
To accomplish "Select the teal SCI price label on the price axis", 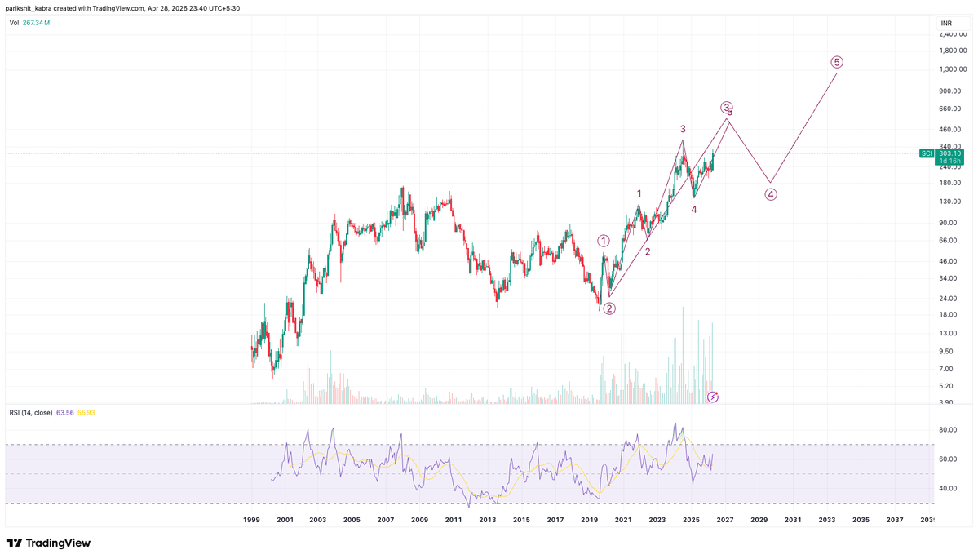I will tap(928, 153).
